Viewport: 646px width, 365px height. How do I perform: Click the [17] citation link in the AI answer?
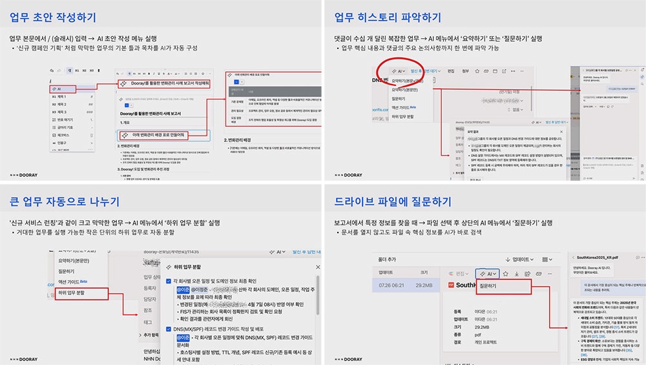pyautogui.click(x=617, y=328)
